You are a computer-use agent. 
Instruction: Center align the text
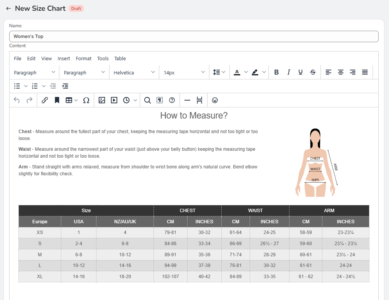tap(340, 72)
